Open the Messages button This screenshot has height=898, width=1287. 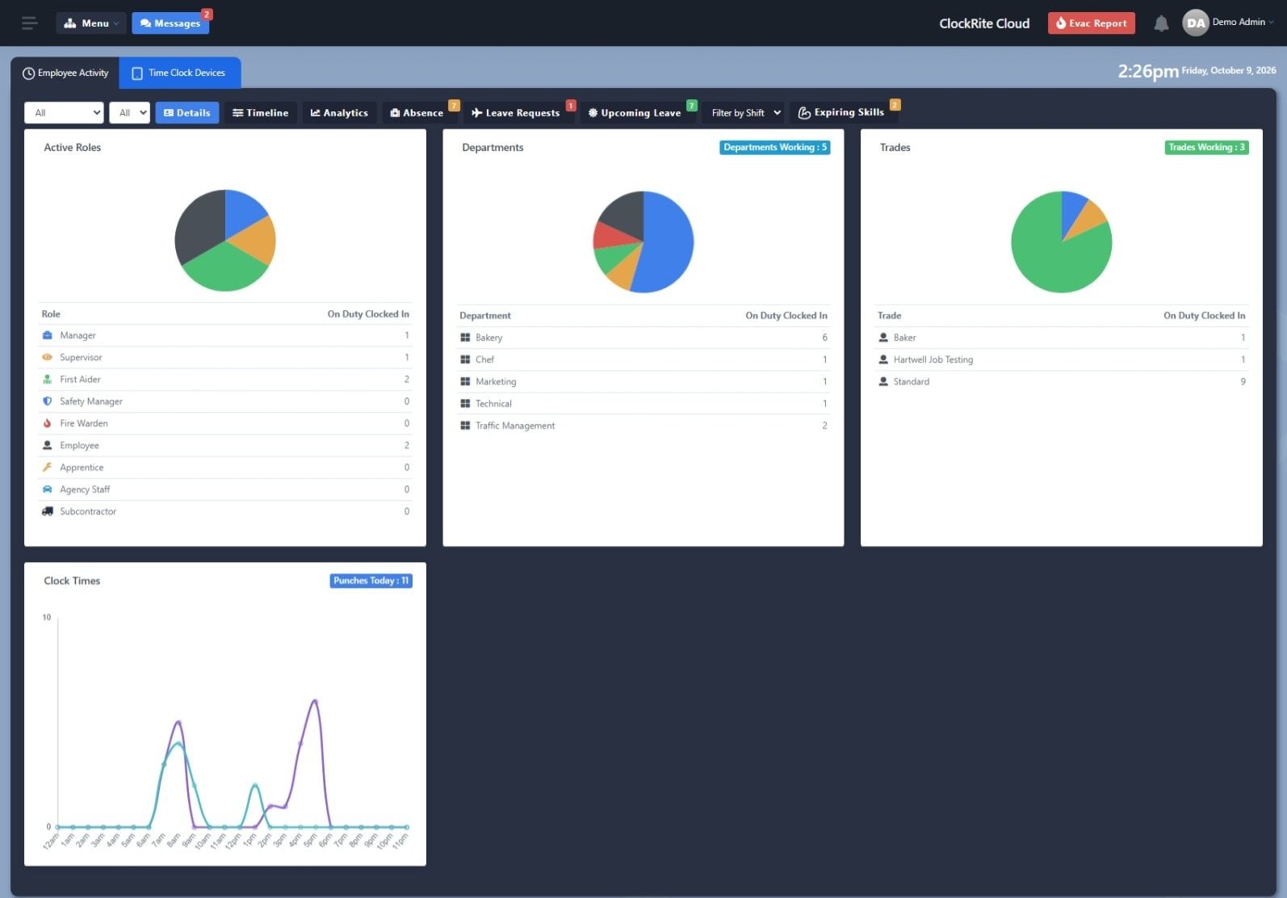coord(170,23)
